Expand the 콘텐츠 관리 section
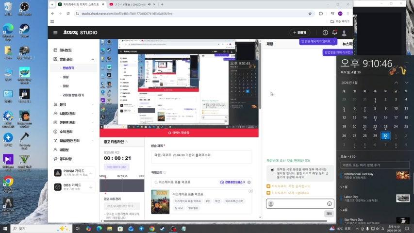The height and width of the screenshot is (233, 414). click(x=93, y=123)
